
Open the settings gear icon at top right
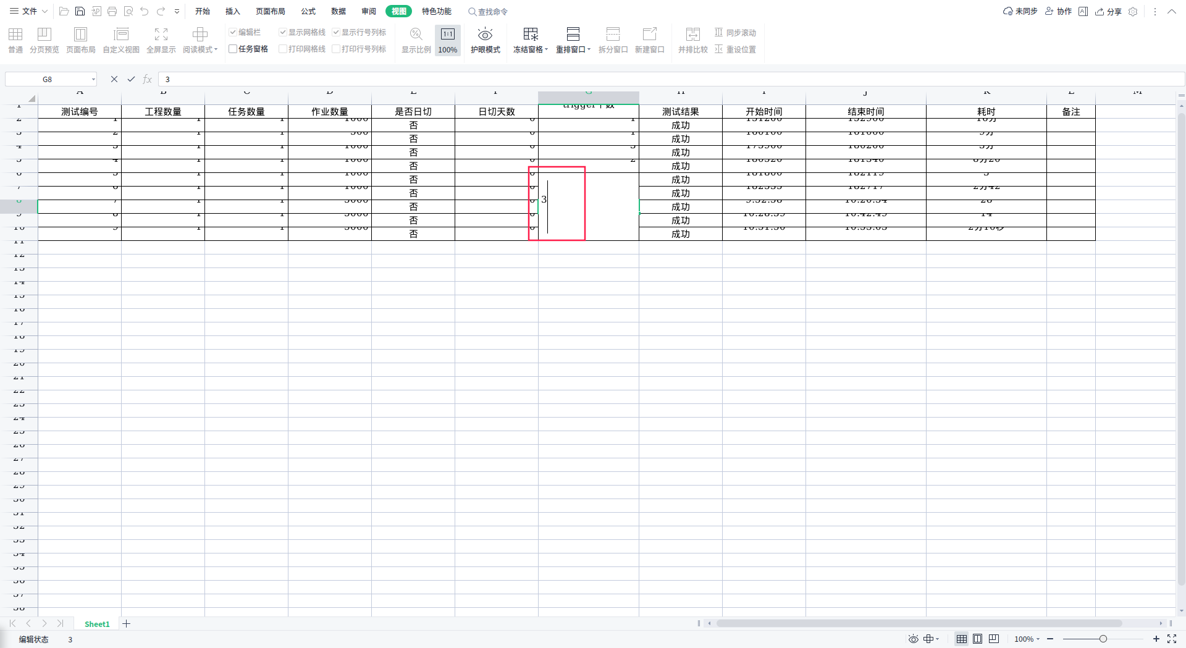click(x=1133, y=11)
